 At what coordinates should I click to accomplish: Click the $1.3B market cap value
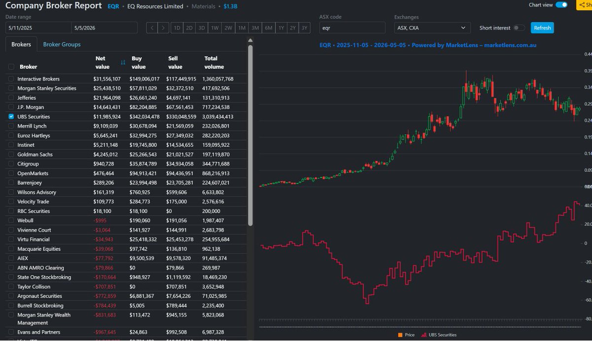pos(230,6)
